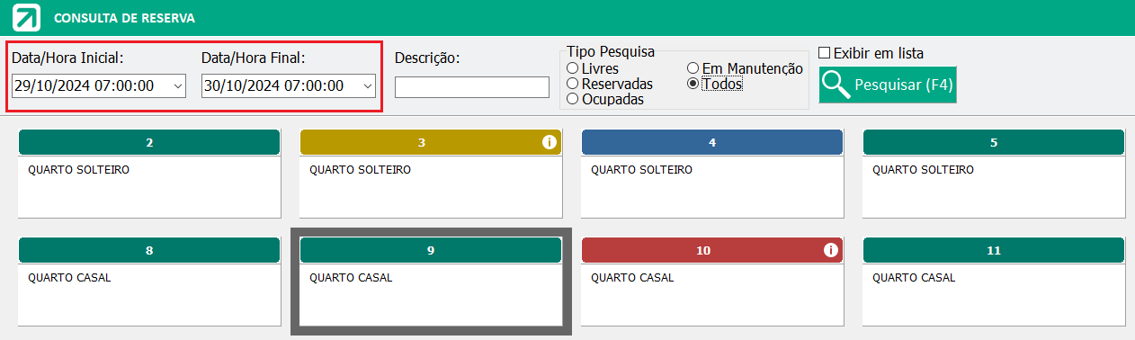Select room 2 green header
1135x340 pixels.
149,142
